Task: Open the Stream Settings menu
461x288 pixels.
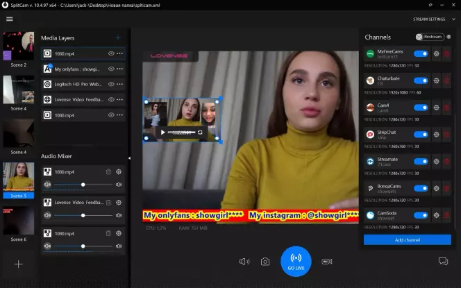Action: (429, 19)
